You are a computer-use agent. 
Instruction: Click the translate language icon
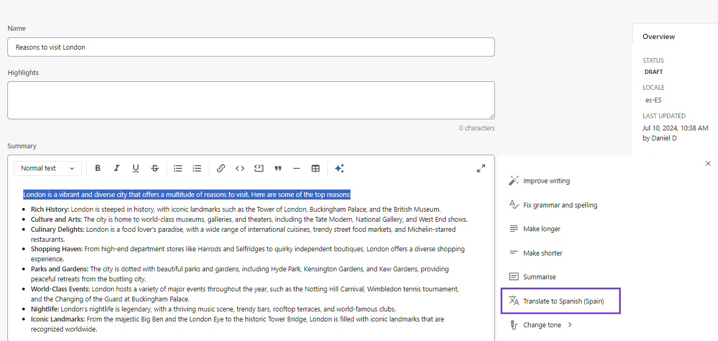click(514, 301)
